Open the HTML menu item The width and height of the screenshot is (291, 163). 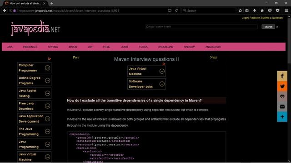click(x=106, y=47)
